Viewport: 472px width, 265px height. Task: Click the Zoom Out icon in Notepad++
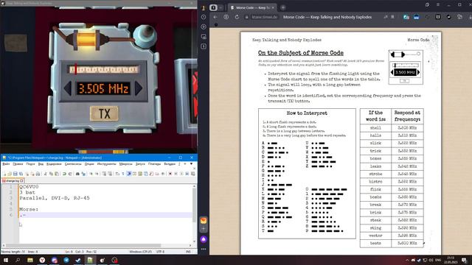click(97, 174)
